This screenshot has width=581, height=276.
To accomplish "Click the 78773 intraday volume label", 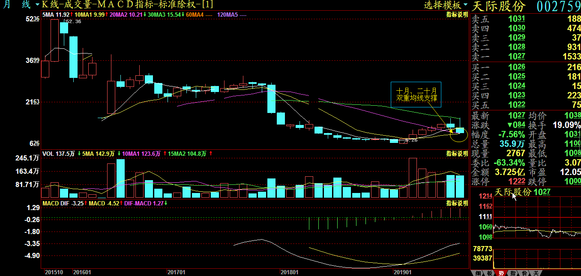I will point(482,249).
